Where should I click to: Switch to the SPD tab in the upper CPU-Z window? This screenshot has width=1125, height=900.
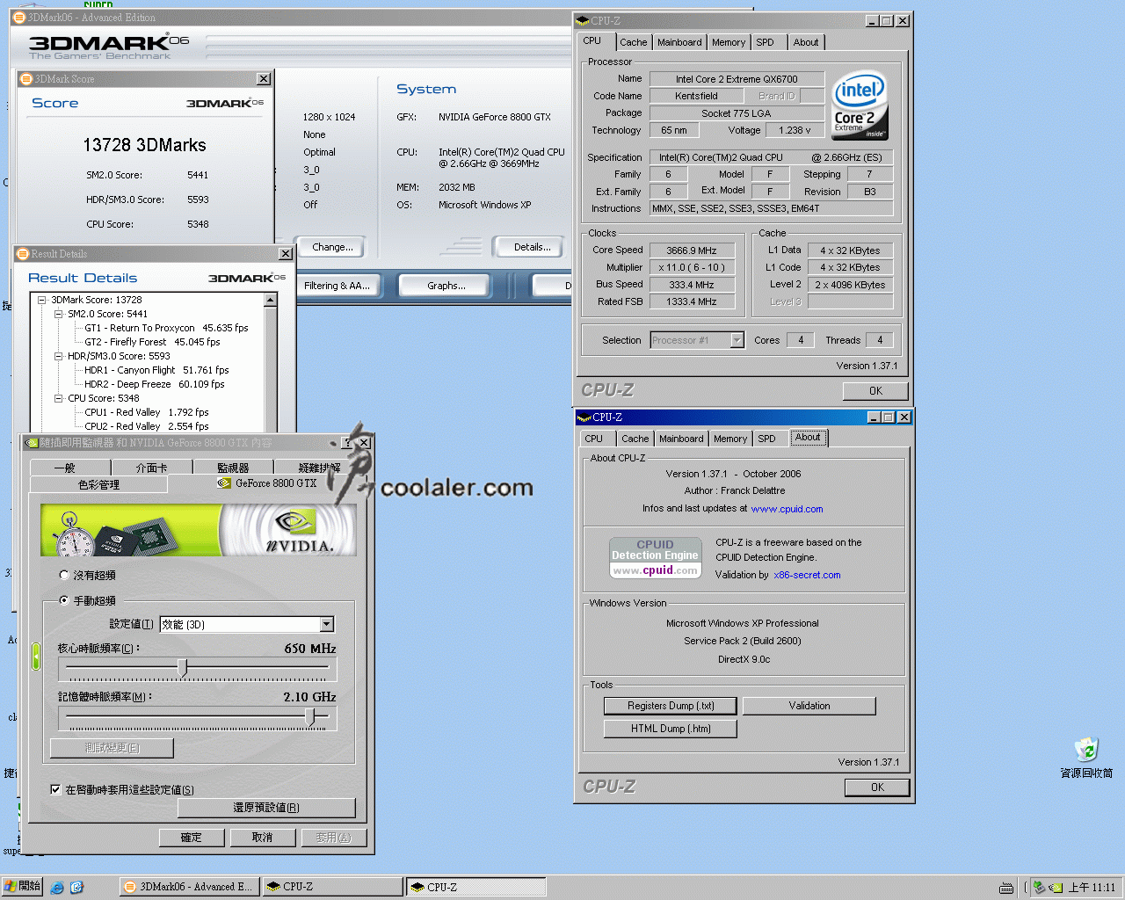(765, 42)
